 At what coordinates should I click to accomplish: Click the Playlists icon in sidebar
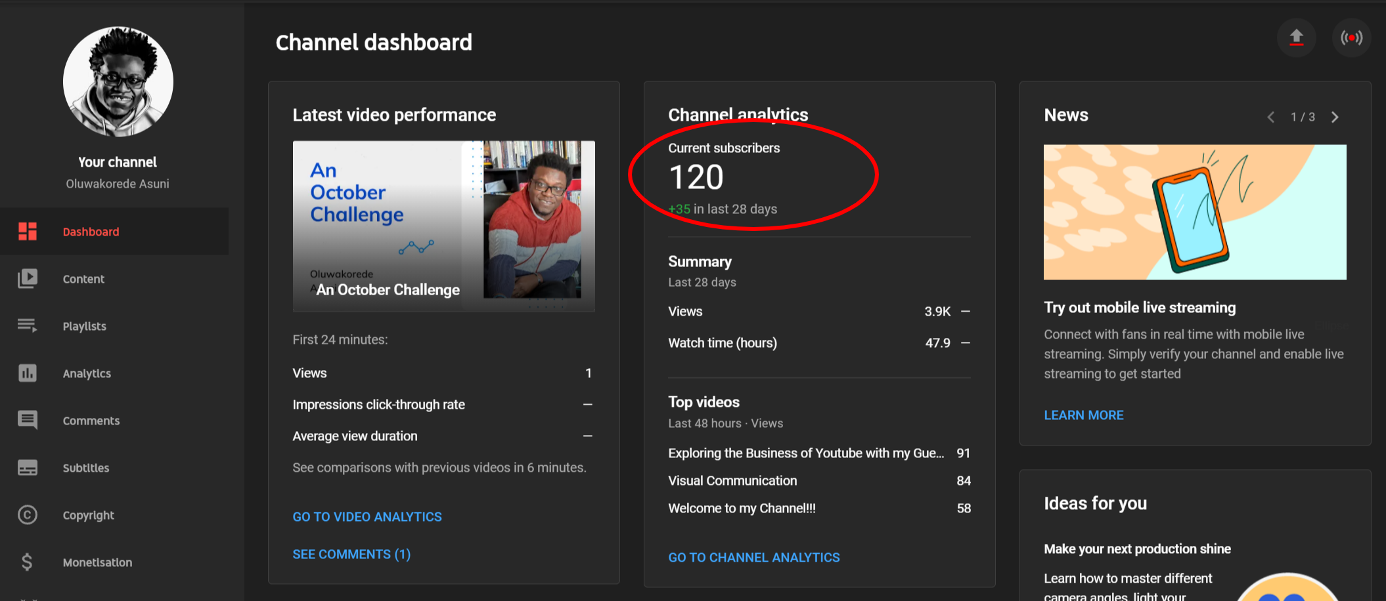click(28, 326)
